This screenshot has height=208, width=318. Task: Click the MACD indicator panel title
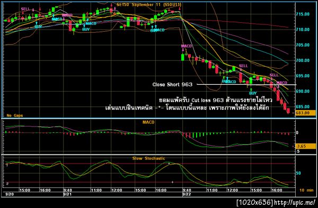148,122
